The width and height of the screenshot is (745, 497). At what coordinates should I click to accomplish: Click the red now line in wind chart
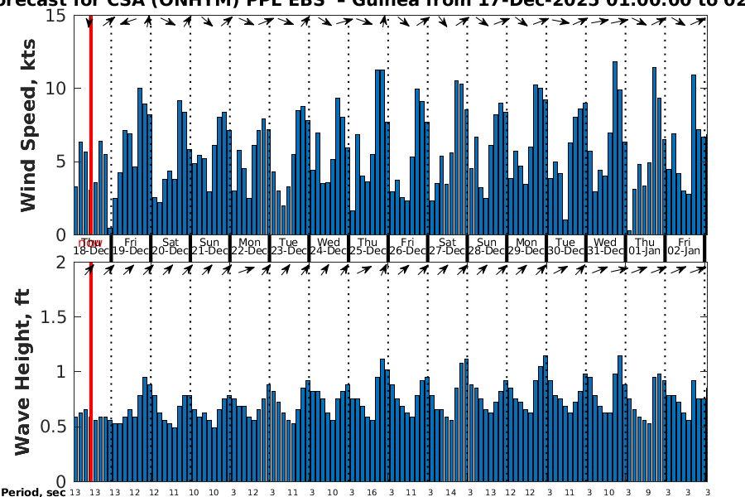90,124
